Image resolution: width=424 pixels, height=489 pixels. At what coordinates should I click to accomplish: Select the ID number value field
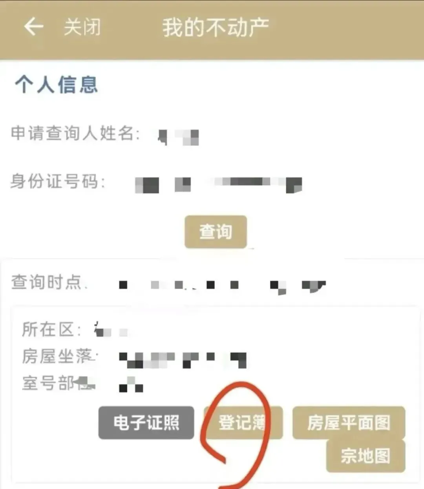tap(218, 184)
